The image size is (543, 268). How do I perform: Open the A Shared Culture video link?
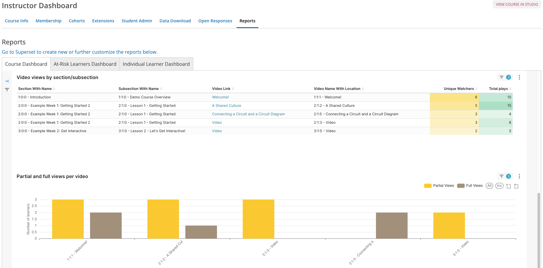pos(227,106)
